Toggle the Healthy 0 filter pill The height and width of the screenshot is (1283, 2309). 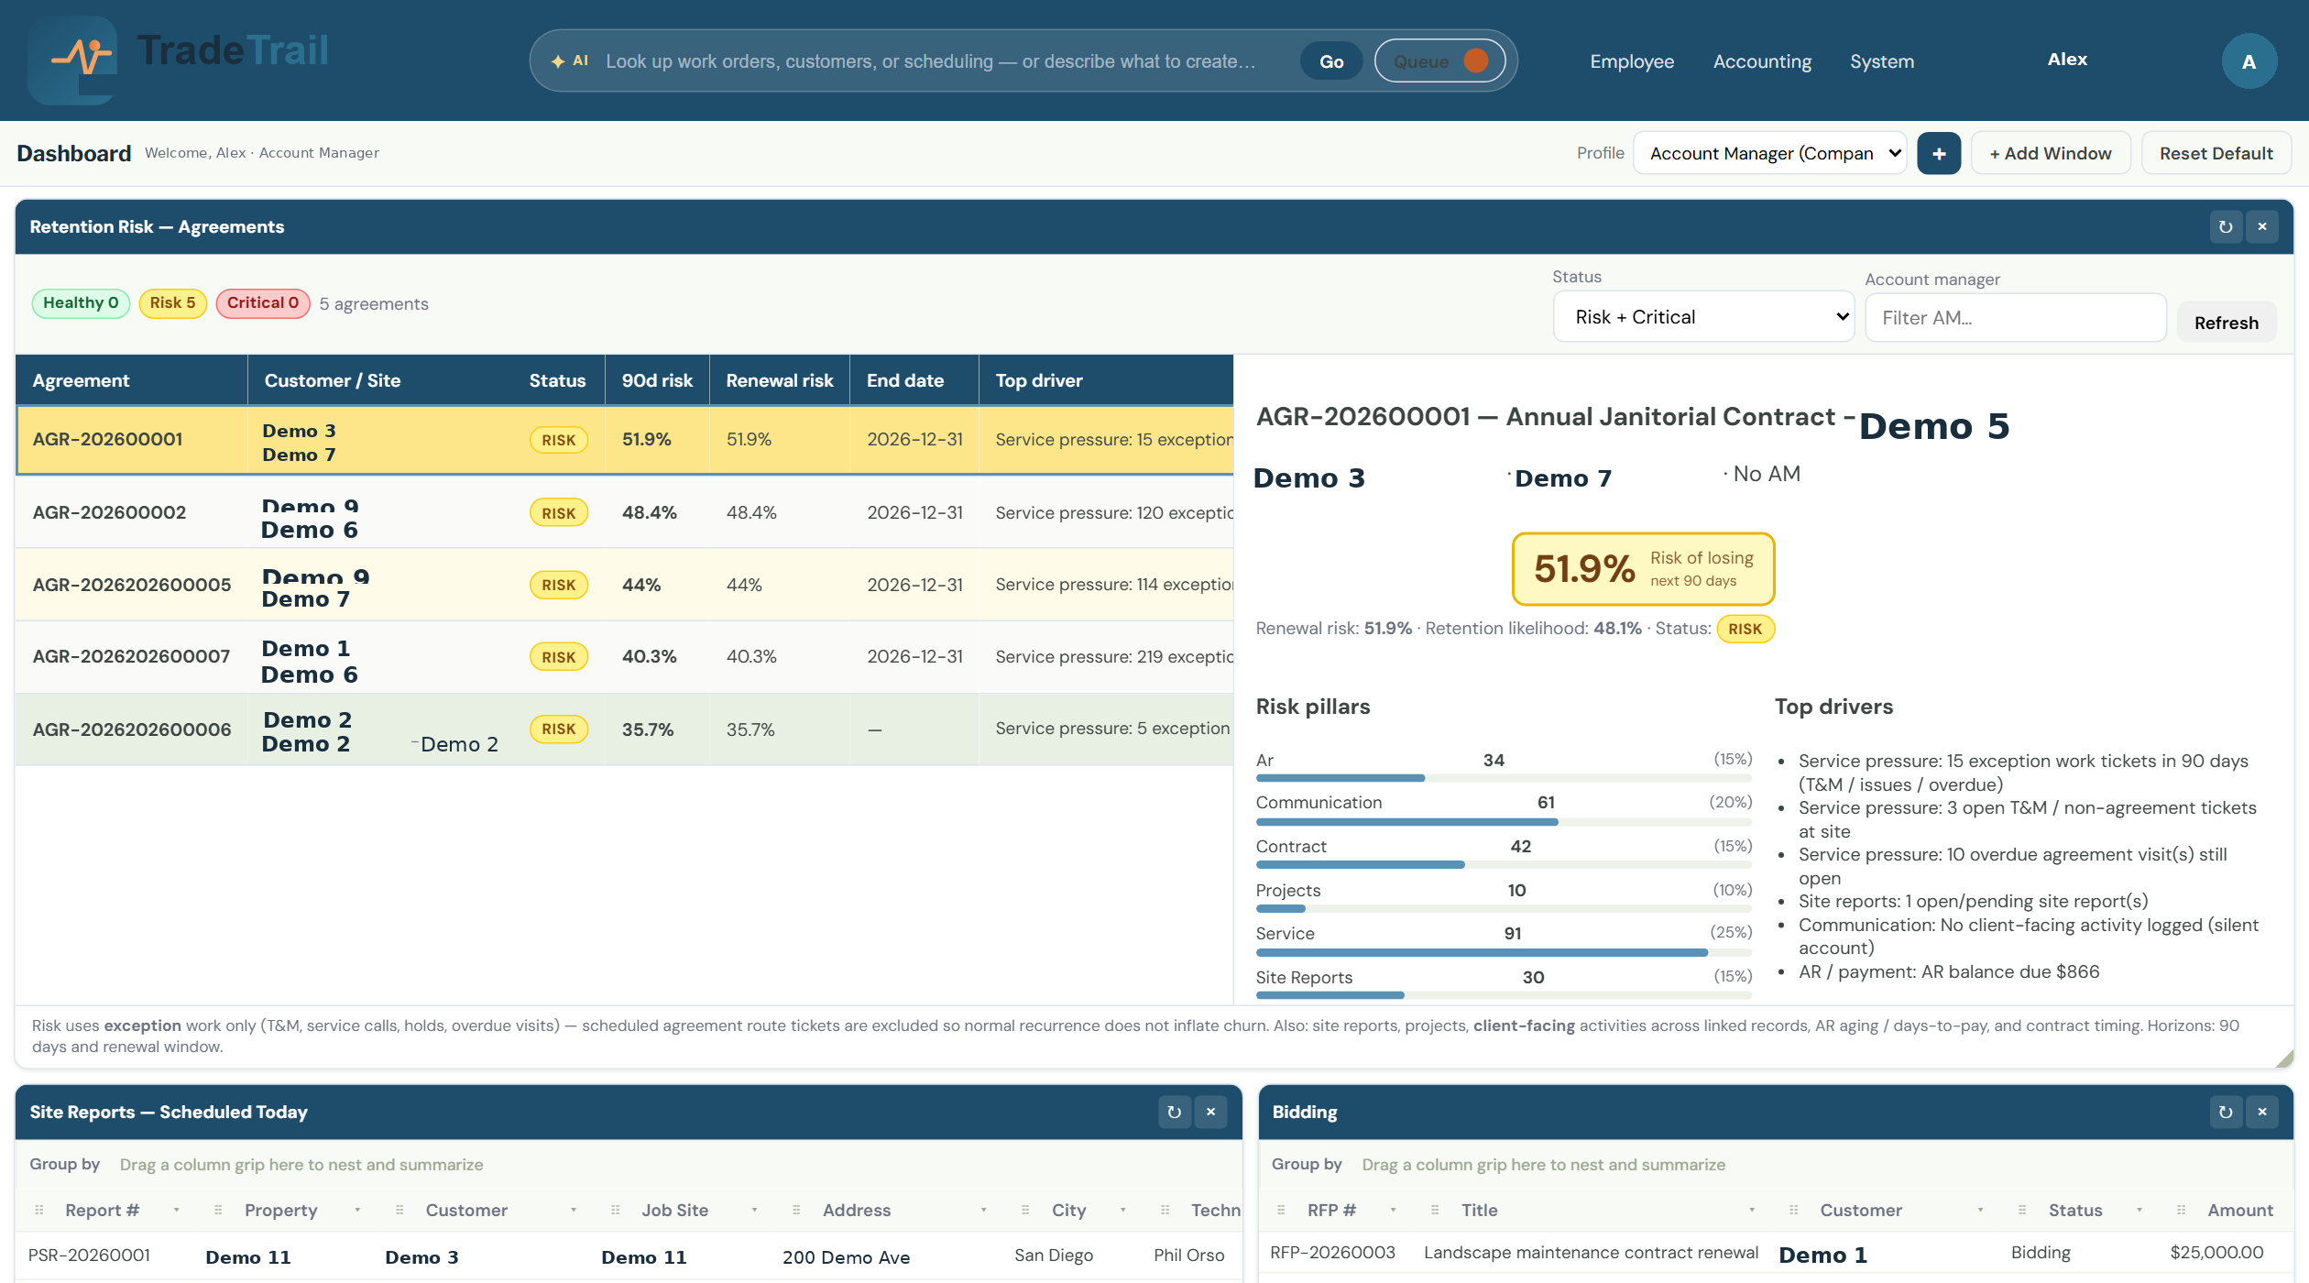(x=81, y=303)
